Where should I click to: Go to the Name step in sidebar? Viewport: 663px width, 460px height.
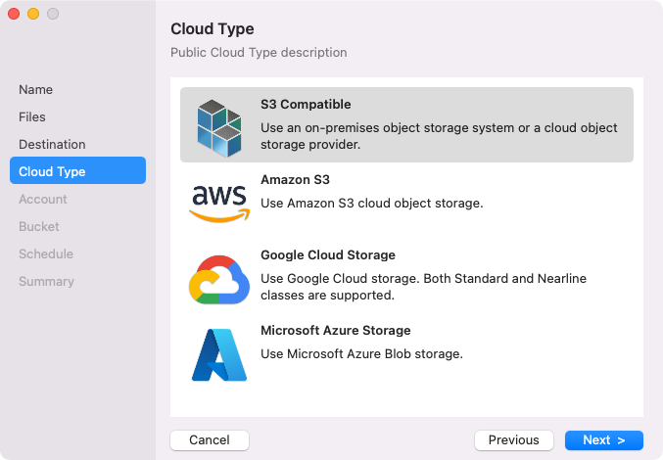(36, 89)
